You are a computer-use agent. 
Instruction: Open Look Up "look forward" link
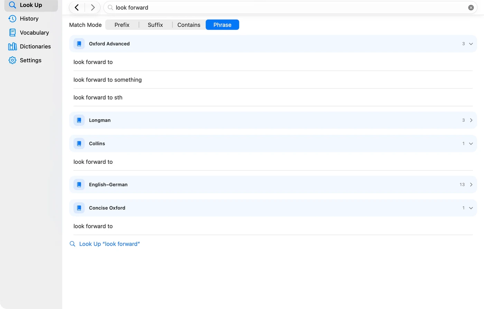tap(110, 244)
